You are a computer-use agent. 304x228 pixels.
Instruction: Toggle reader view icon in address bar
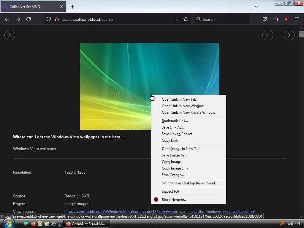pos(178,19)
